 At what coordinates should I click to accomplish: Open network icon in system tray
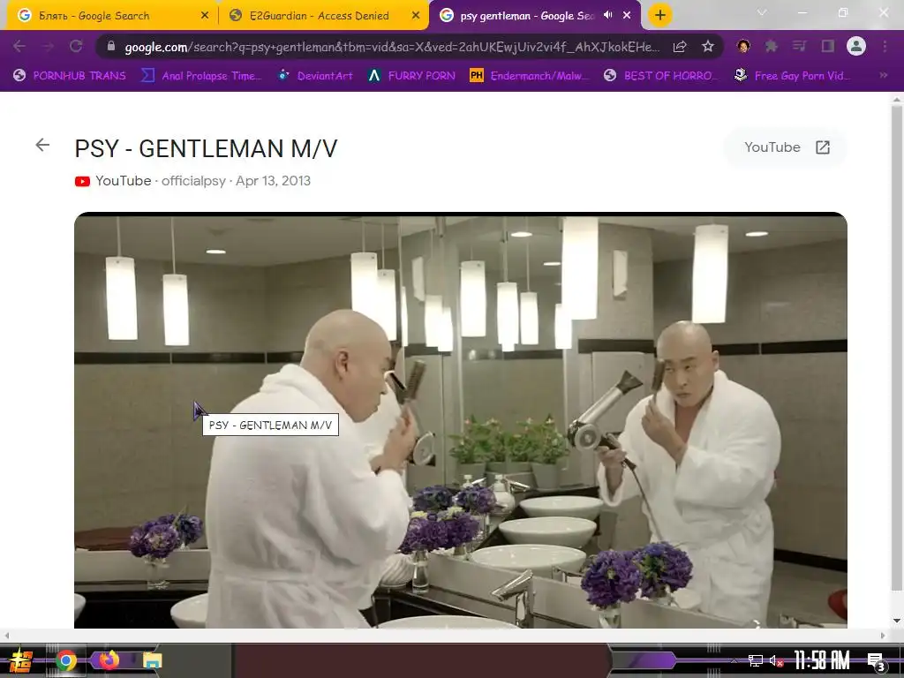(x=755, y=660)
